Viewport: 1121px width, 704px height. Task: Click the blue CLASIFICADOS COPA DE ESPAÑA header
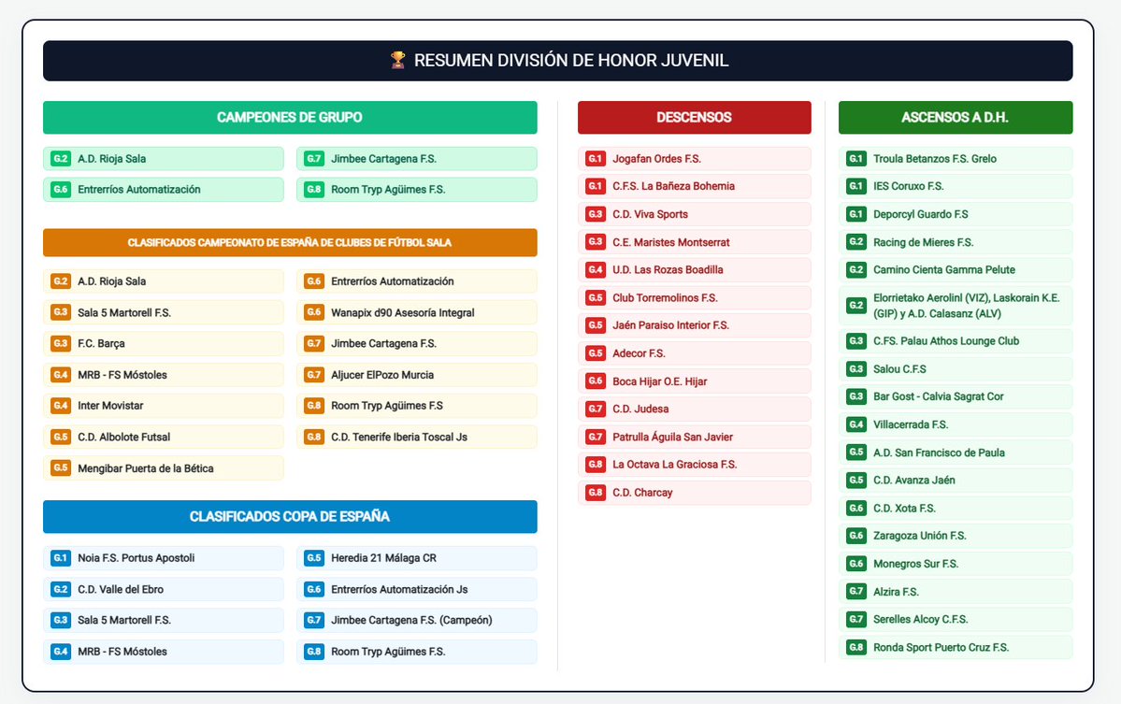click(290, 516)
